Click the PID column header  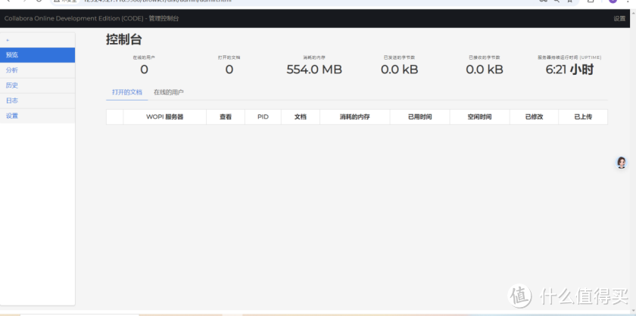263,117
